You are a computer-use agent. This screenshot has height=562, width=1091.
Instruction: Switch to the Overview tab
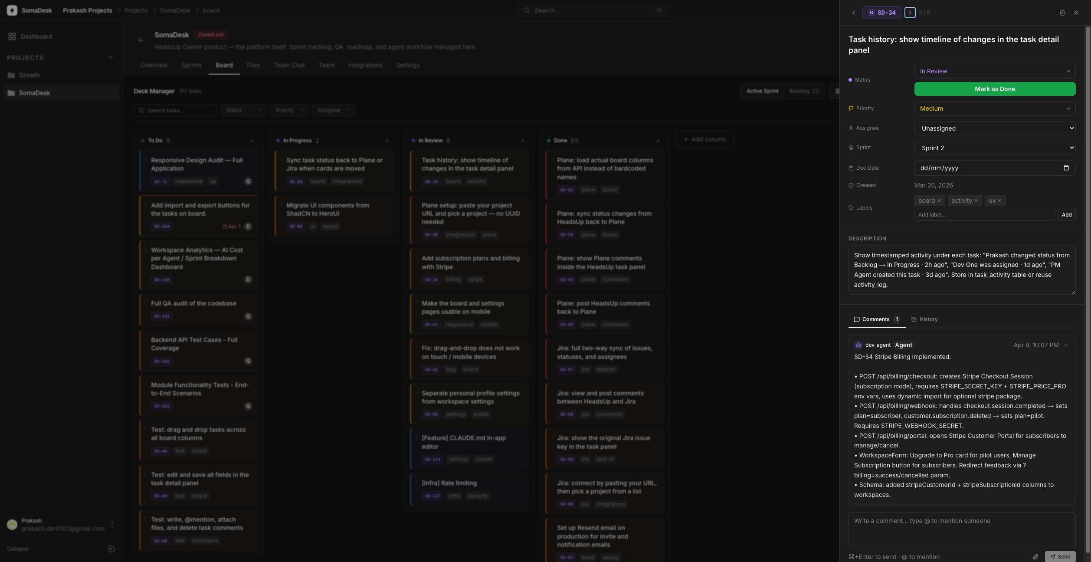click(x=154, y=65)
